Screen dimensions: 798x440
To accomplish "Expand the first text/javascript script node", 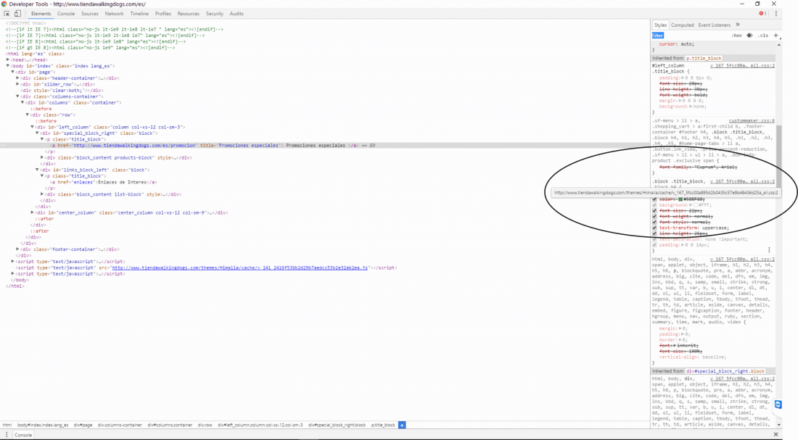I will (13, 262).
